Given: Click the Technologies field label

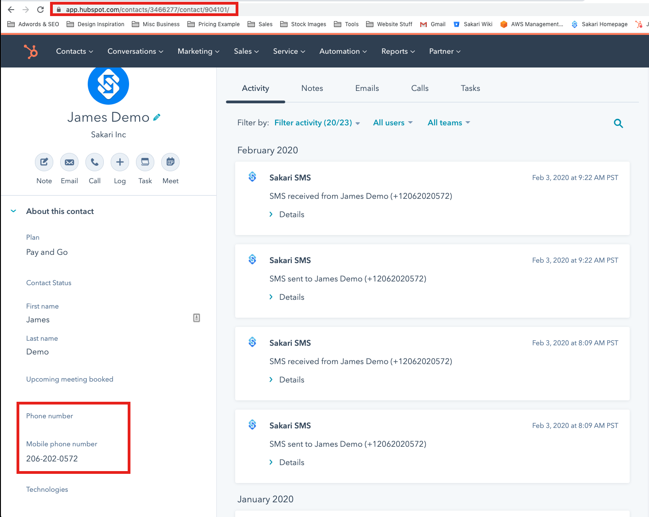Looking at the screenshot, I should [47, 489].
